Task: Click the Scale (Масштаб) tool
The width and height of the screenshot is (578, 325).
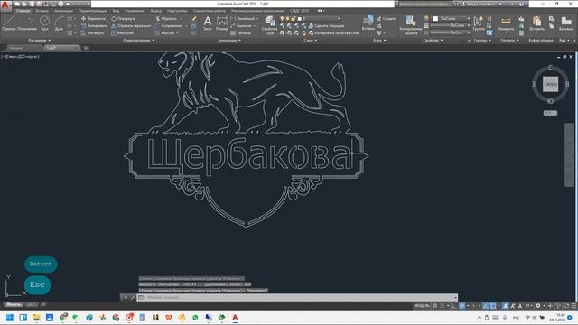Action: click(x=123, y=33)
